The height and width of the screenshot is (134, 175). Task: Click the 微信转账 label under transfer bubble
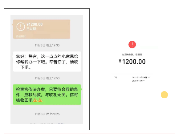(x=21, y=36)
